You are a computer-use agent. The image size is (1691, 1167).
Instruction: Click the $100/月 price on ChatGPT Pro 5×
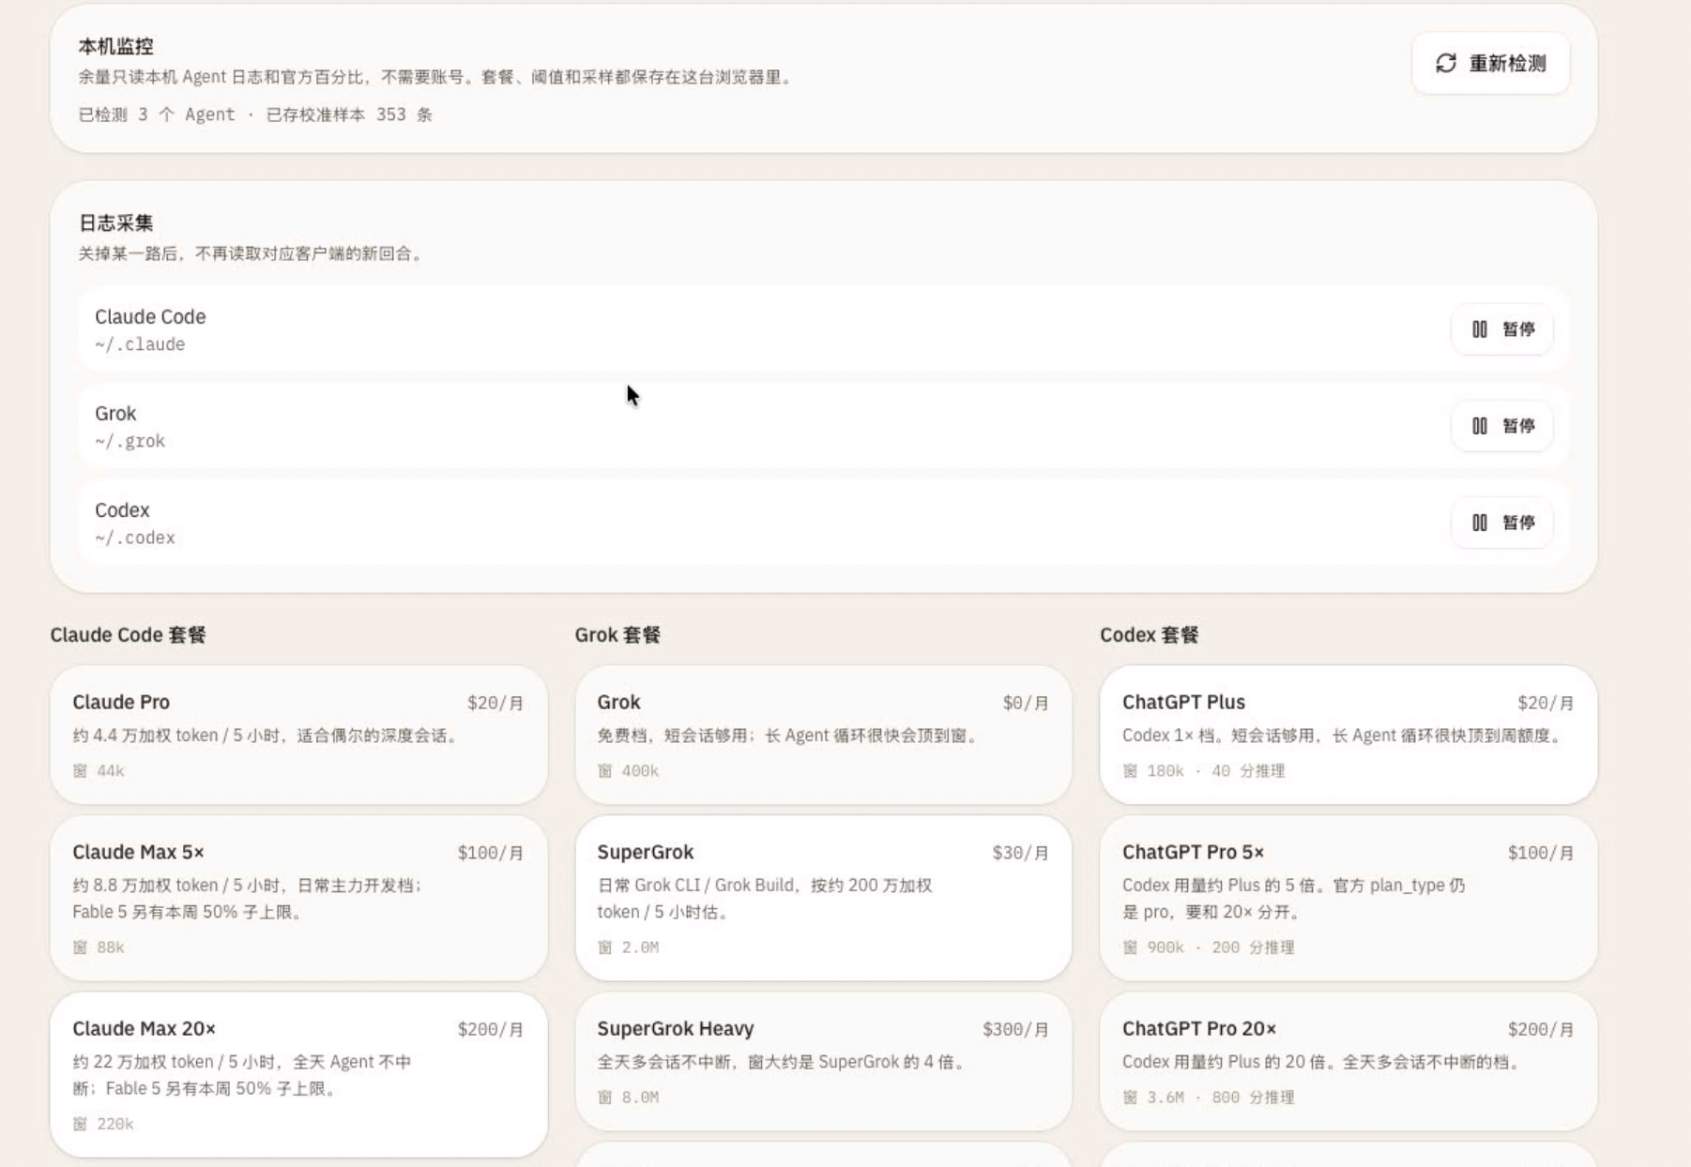[1541, 853]
